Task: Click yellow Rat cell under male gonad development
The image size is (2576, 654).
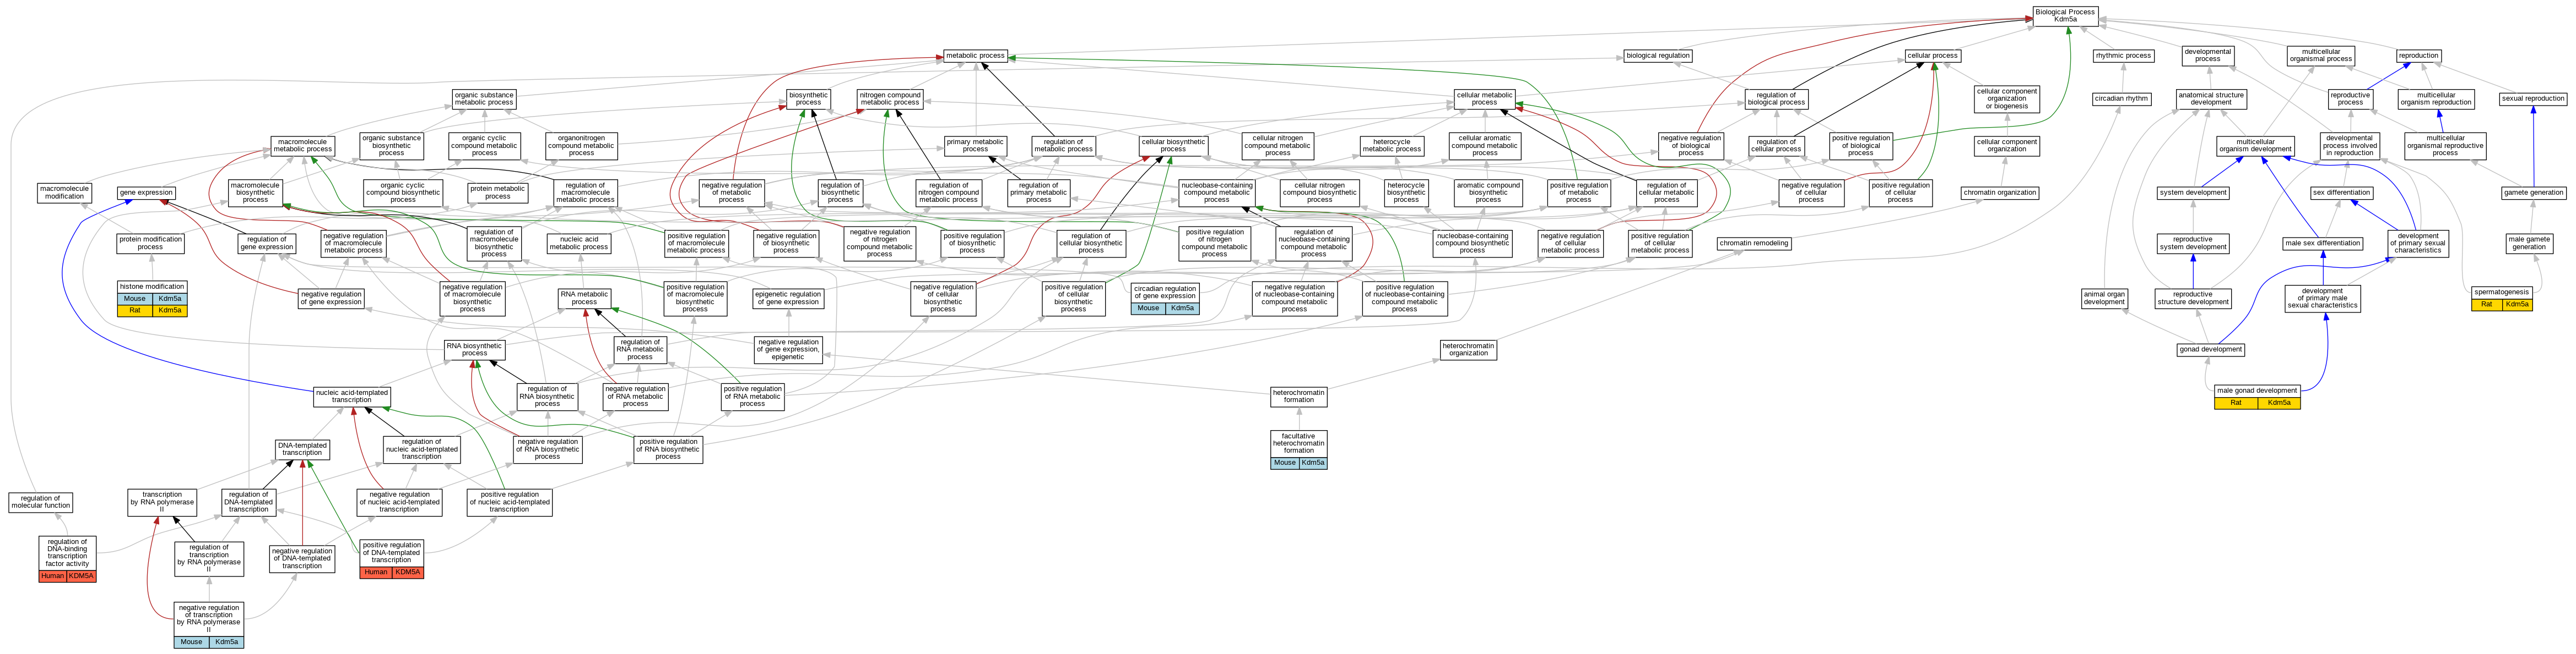Action: point(2236,403)
